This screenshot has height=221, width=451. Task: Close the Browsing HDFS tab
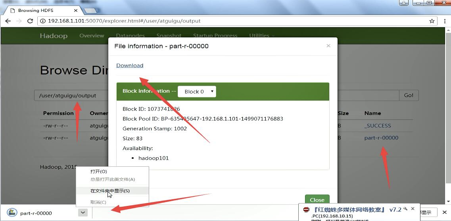pos(76,10)
